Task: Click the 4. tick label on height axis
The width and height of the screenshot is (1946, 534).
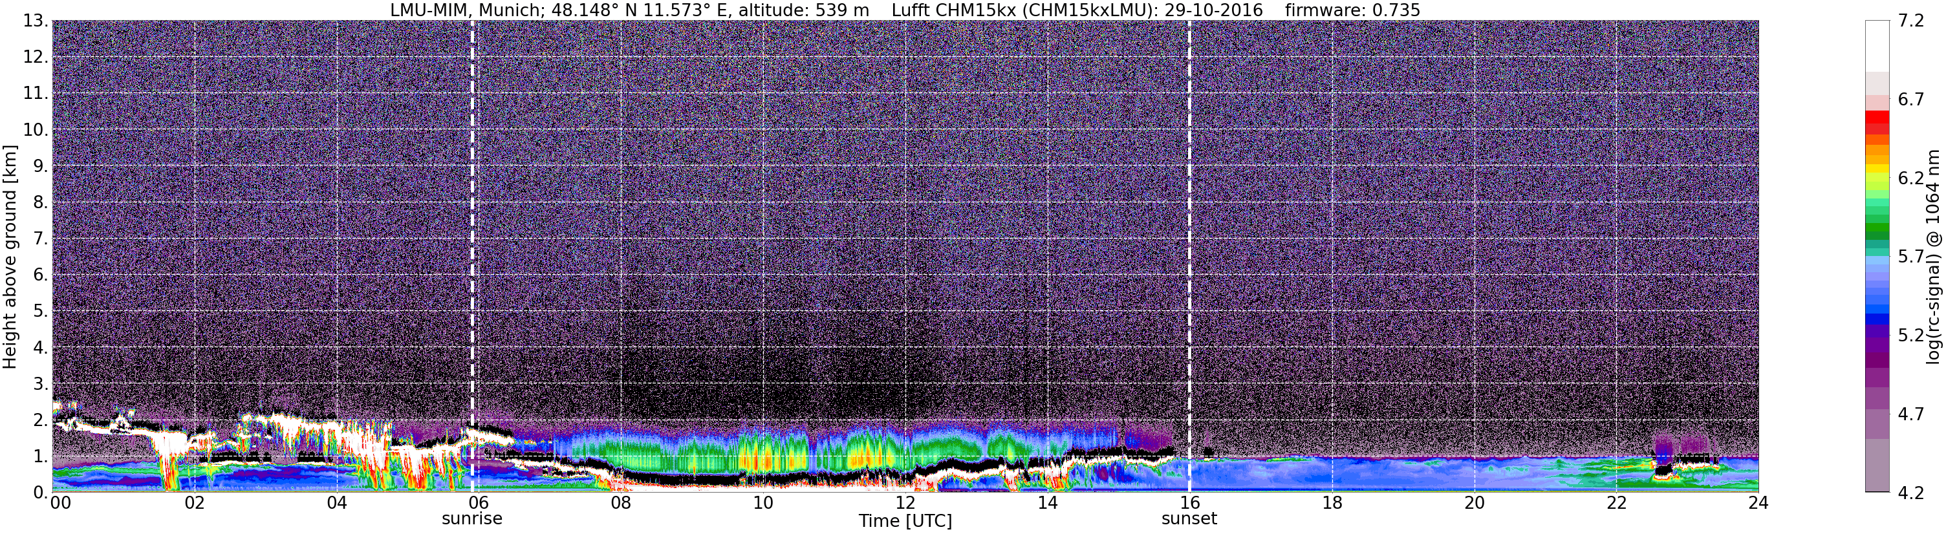Action: pyautogui.click(x=41, y=347)
